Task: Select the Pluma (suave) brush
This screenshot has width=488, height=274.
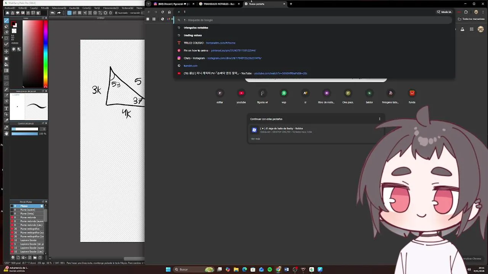Action: click(27, 210)
